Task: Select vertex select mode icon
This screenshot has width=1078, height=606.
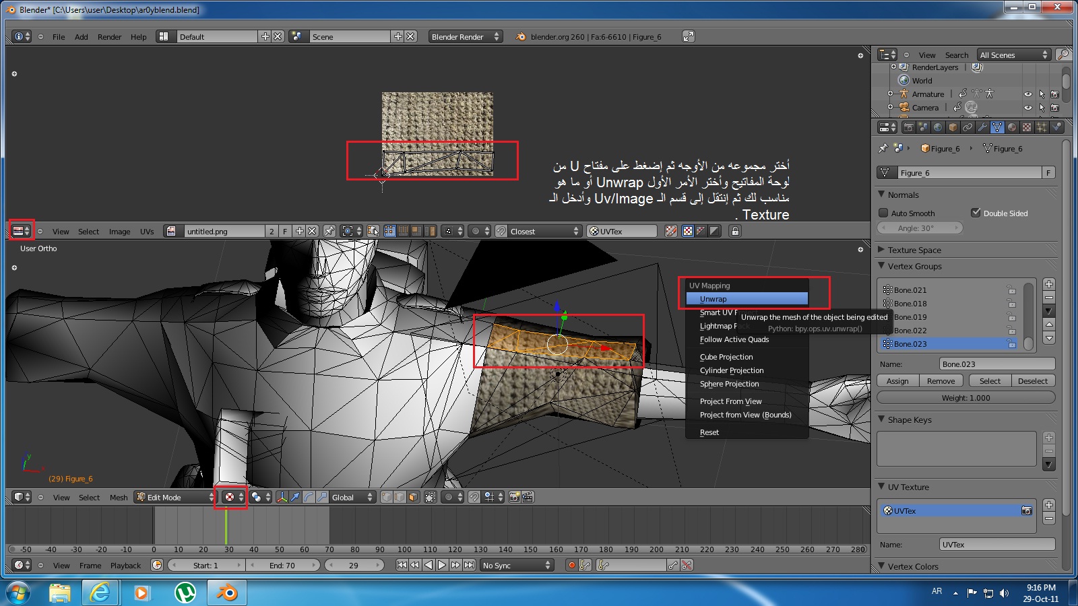Action: 387,497
